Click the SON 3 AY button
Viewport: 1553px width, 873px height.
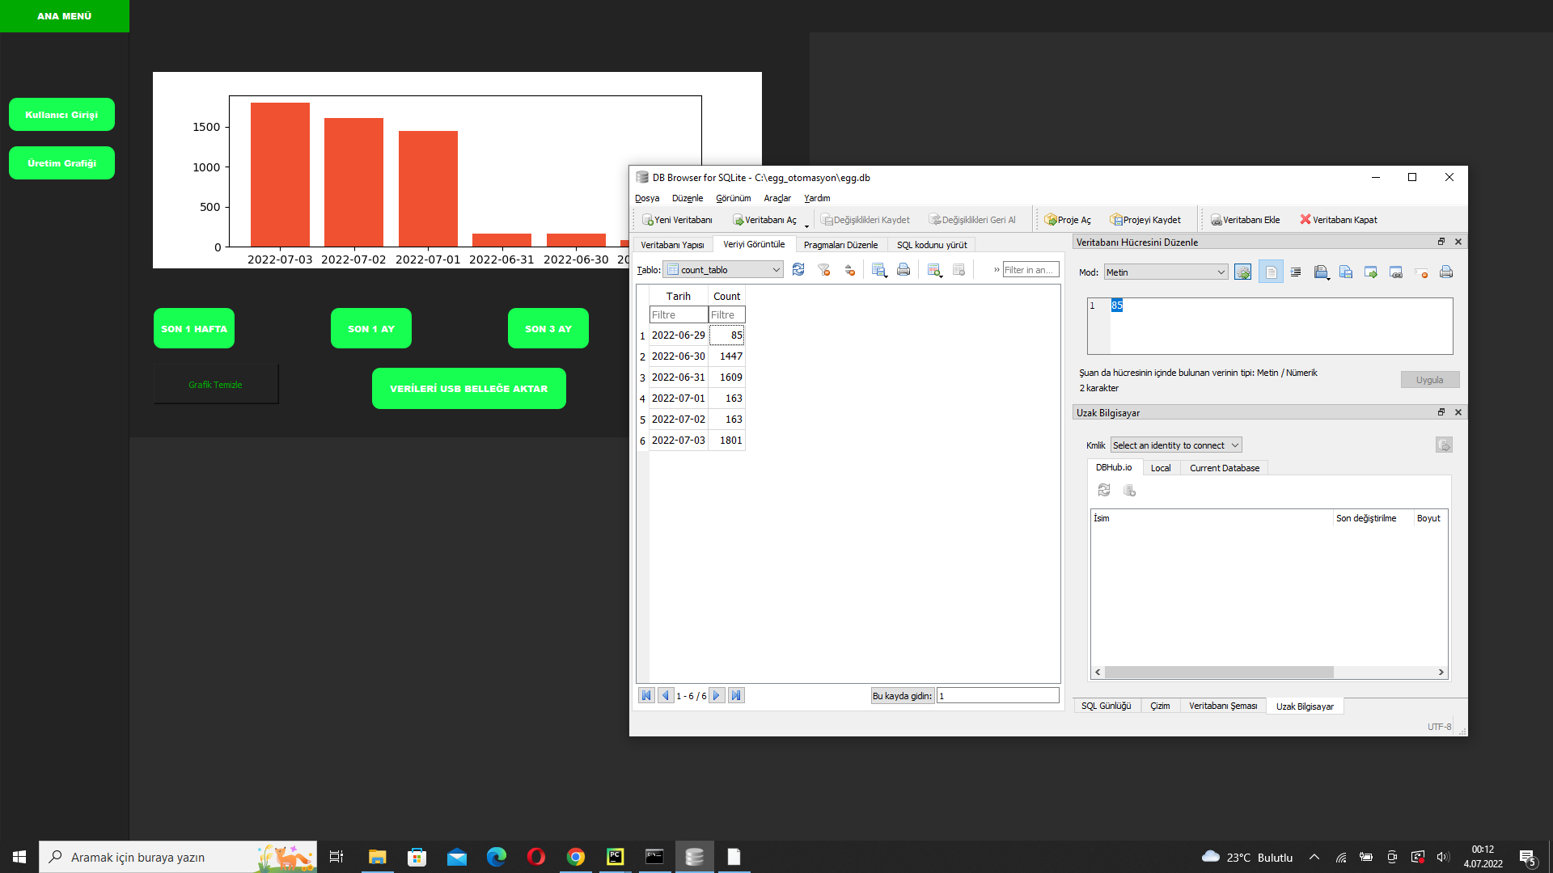pos(548,328)
